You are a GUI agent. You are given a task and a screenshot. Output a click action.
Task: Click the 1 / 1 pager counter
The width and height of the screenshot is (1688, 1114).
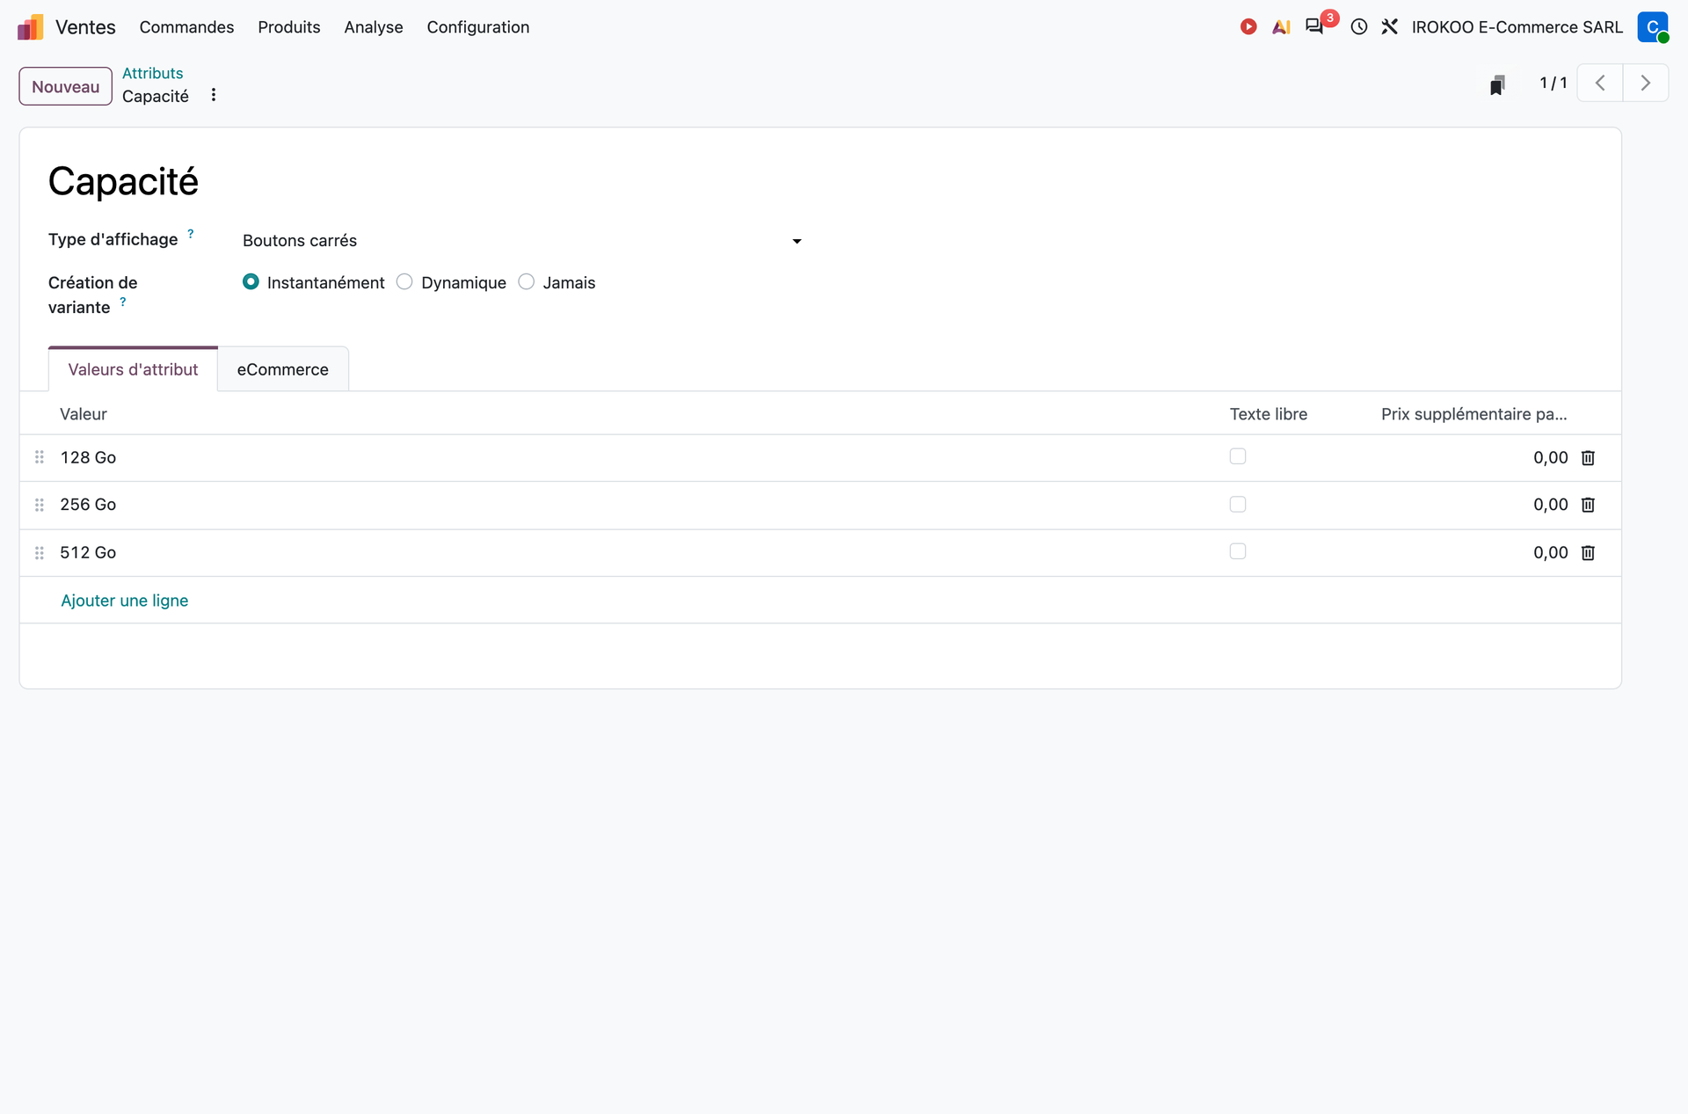click(x=1553, y=84)
